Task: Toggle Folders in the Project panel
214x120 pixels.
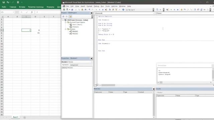Action: tap(70, 16)
